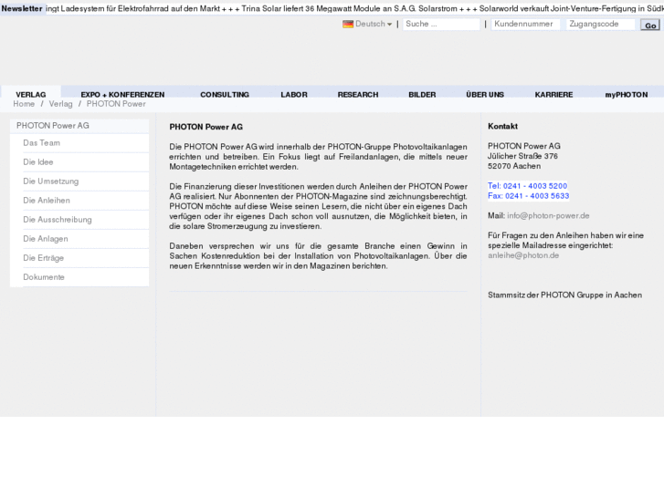The width and height of the screenshot is (664, 497).
Task: Click the German flag icon
Action: pyautogui.click(x=348, y=24)
